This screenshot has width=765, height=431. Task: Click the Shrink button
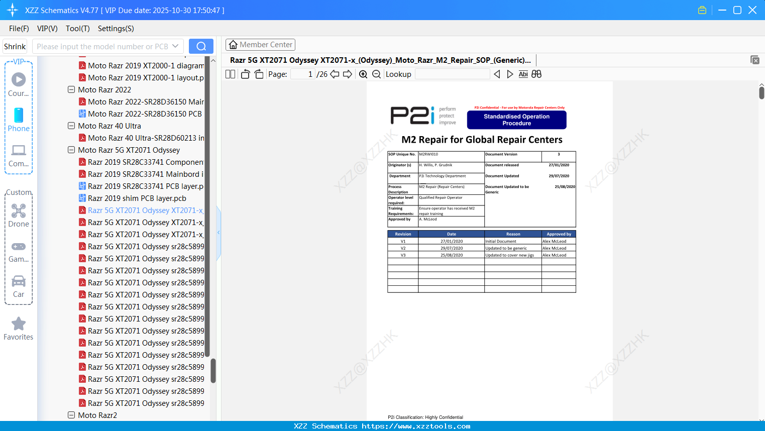(15, 46)
